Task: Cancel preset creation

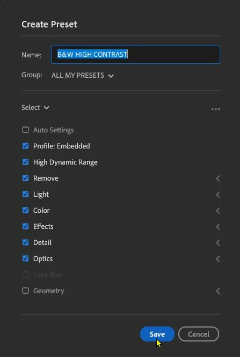Action: pos(199,334)
